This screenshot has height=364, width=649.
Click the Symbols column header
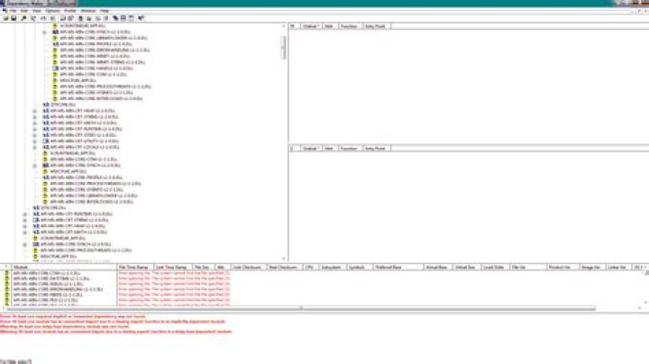coord(360,268)
